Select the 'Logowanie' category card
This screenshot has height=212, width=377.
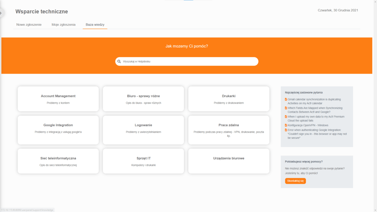(x=143, y=130)
